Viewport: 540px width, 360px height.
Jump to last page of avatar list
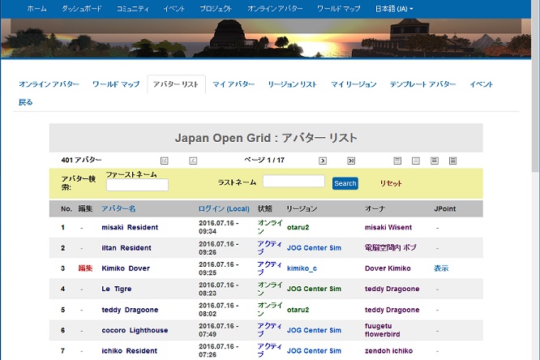[351, 161]
